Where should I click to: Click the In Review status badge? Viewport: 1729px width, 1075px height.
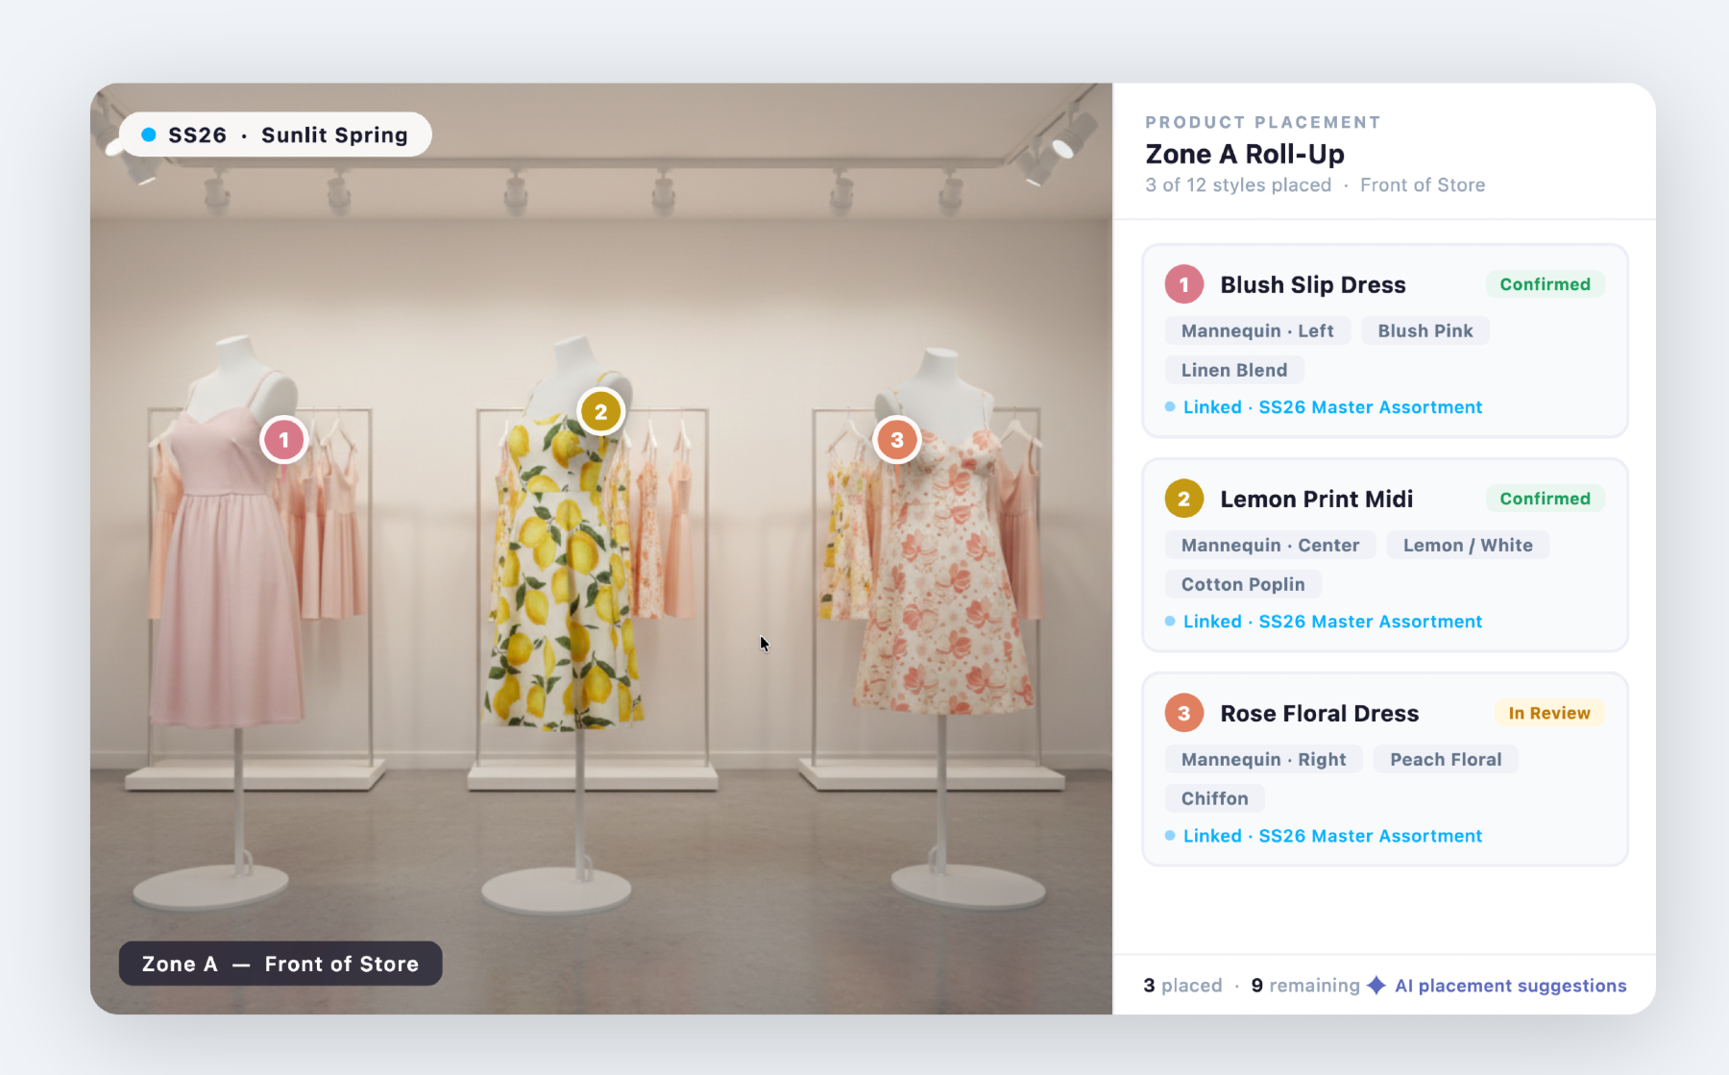click(1548, 713)
